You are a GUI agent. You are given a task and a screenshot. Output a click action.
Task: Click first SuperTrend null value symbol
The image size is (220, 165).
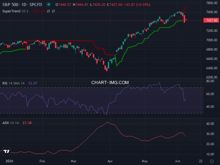click(x=48, y=11)
